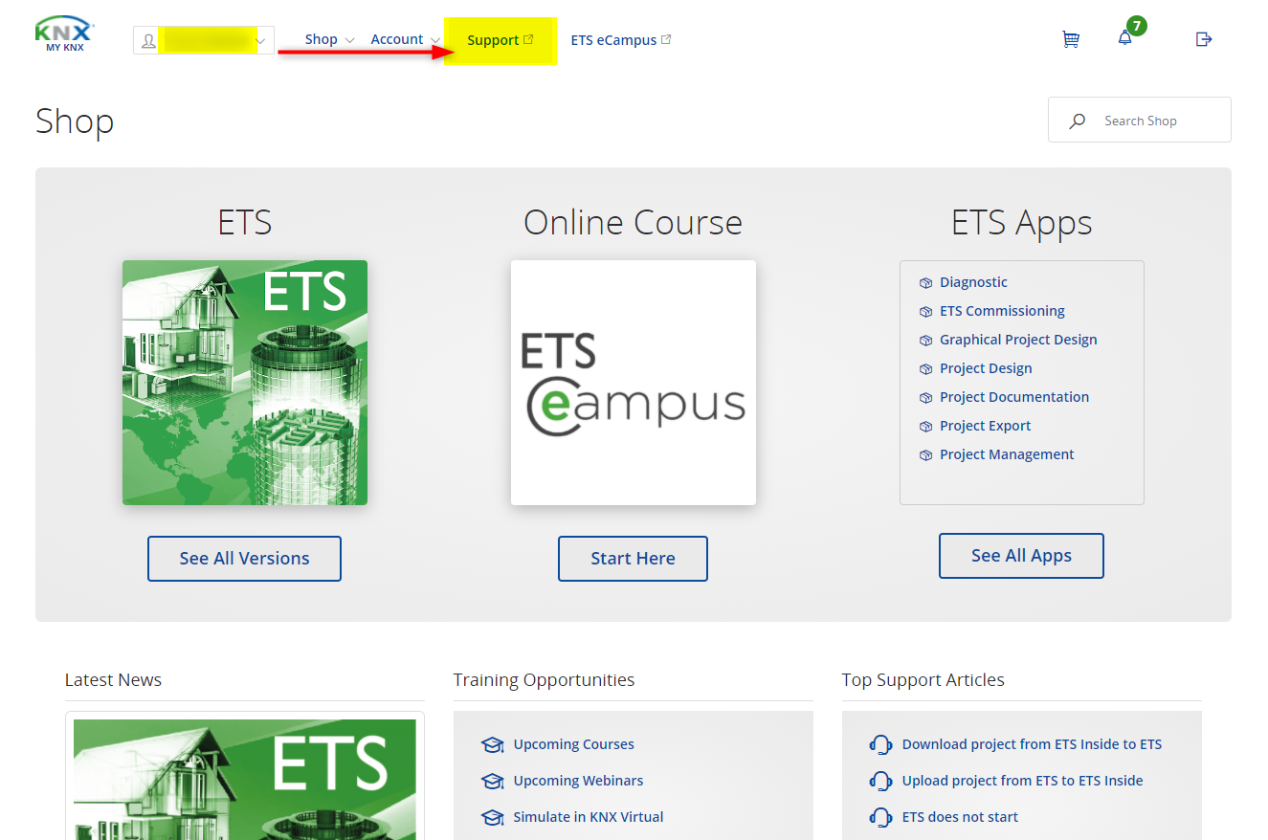Click the ETS section heading

[x=245, y=223]
